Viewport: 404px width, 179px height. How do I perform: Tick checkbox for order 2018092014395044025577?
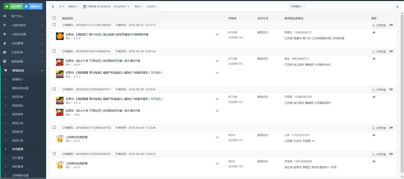(x=54, y=89)
